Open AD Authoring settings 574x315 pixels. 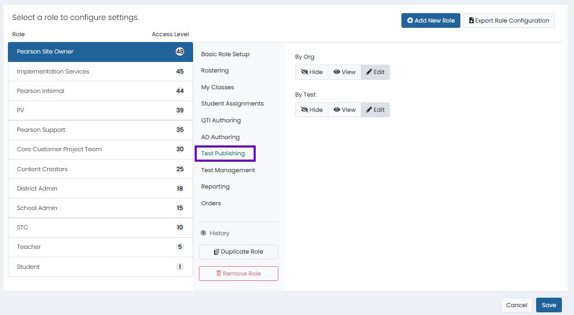220,137
